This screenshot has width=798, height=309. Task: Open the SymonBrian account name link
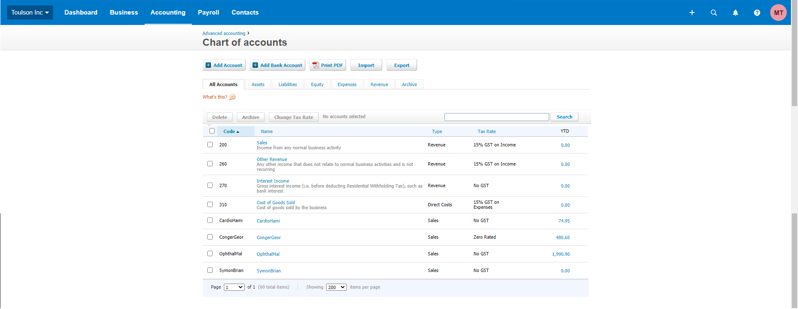click(x=269, y=271)
